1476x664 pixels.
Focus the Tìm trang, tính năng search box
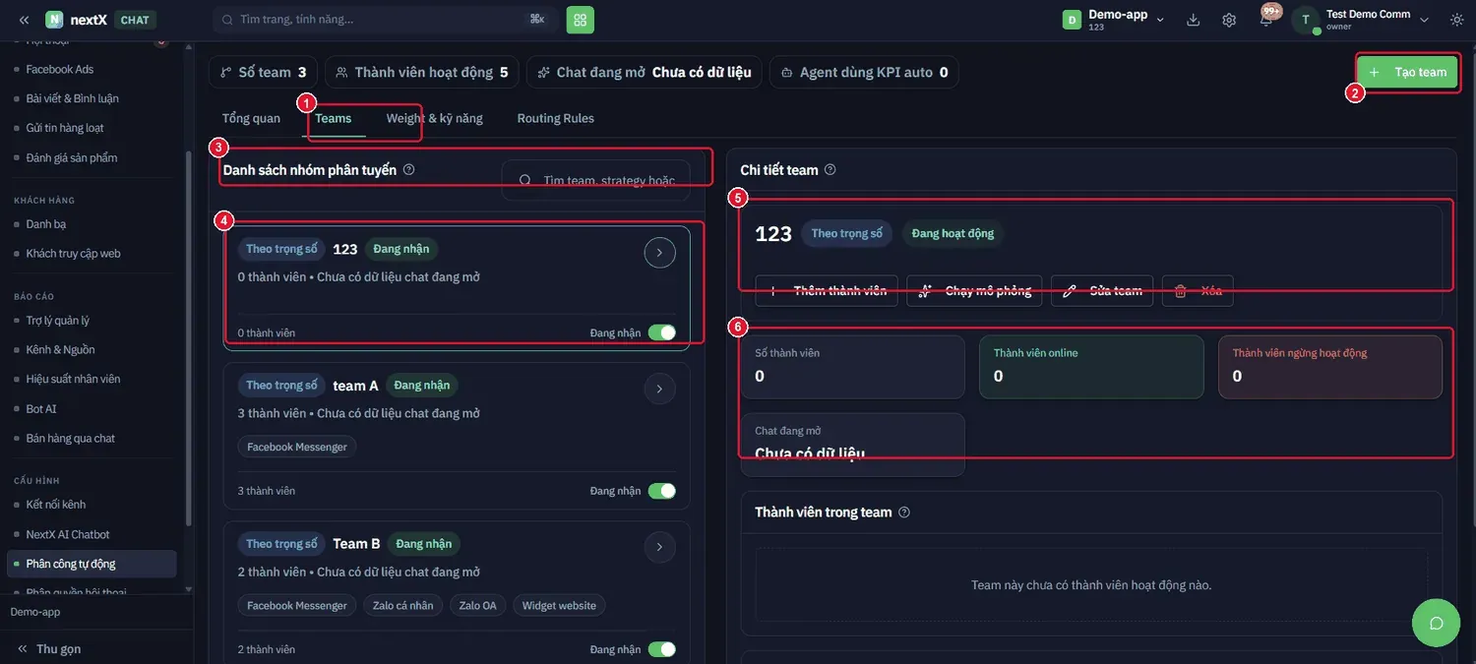click(x=385, y=20)
